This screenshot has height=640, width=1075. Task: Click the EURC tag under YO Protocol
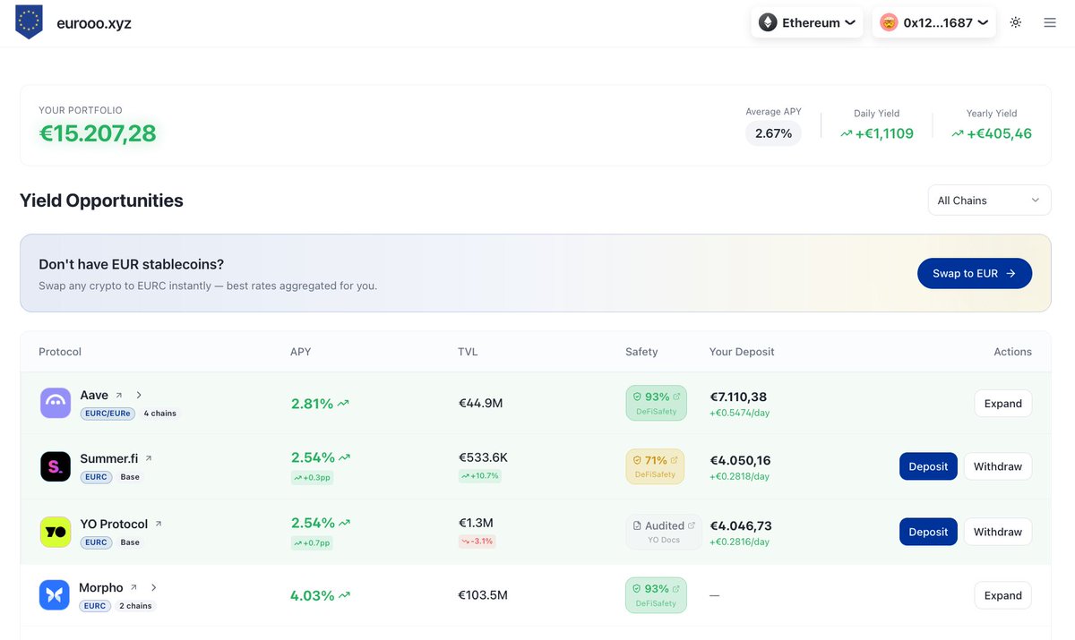pos(96,542)
